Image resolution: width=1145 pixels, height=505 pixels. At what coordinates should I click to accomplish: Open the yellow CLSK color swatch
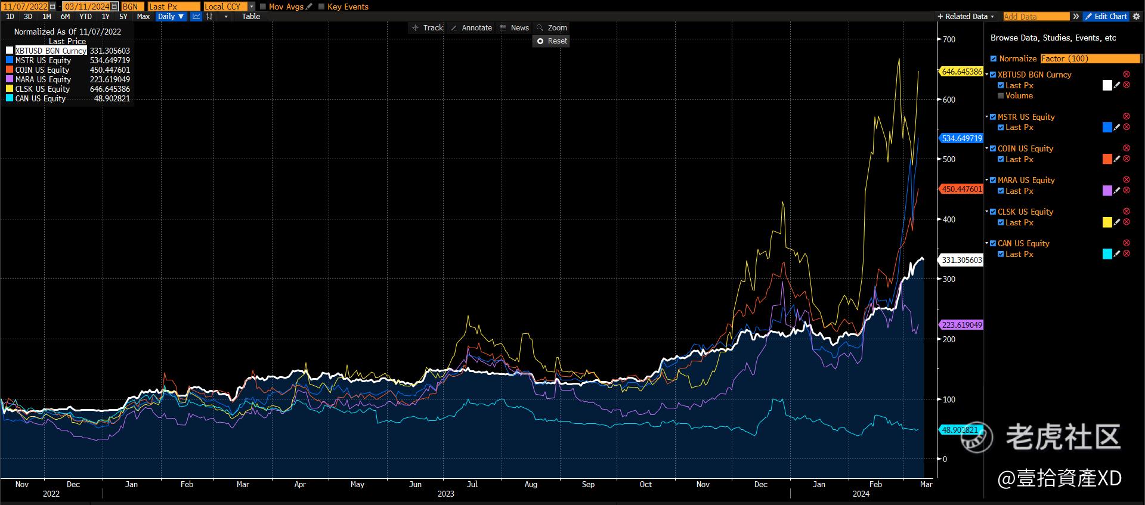click(x=1107, y=222)
